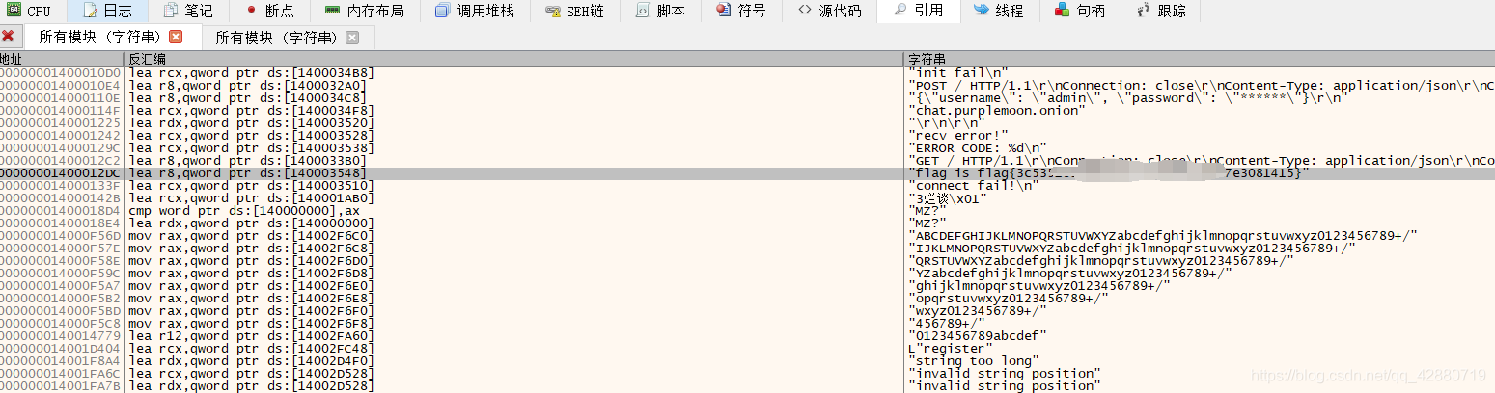Click the call stack windows icon

[x=442, y=11]
